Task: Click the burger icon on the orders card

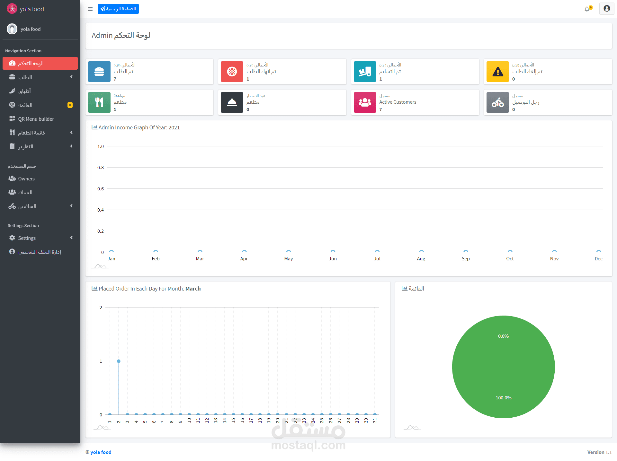Action: click(99, 72)
